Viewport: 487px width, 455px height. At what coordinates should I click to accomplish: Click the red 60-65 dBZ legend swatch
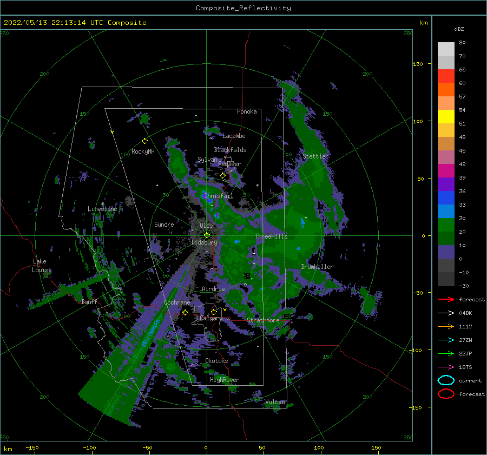coord(446,76)
